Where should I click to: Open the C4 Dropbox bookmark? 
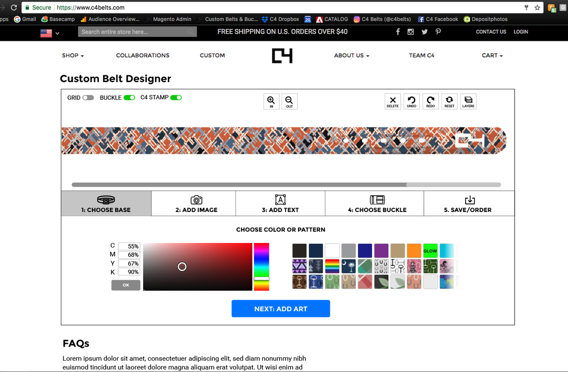tap(280, 19)
